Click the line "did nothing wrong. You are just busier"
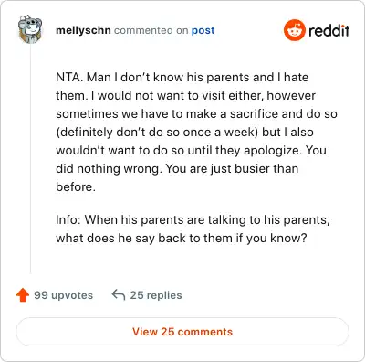The image size is (365, 362). pyautogui.click(x=177, y=168)
